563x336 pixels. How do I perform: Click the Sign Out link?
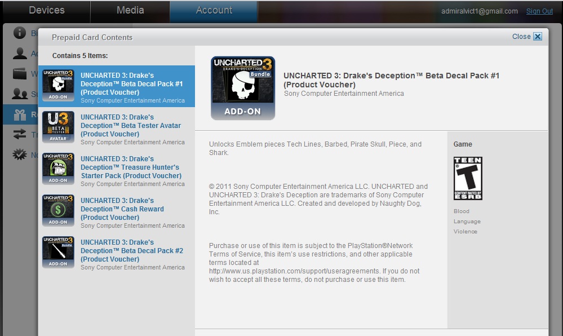pos(539,11)
